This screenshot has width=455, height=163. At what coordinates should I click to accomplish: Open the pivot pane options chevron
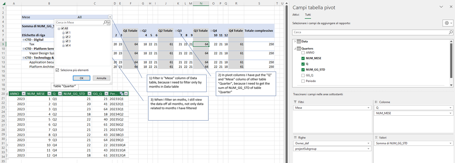441,7
